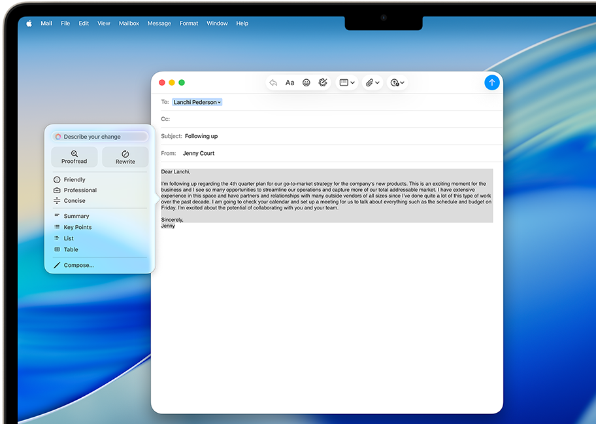The height and width of the screenshot is (424, 596).
Task: Click the signature name 'Jenny'
Action: pyautogui.click(x=168, y=226)
